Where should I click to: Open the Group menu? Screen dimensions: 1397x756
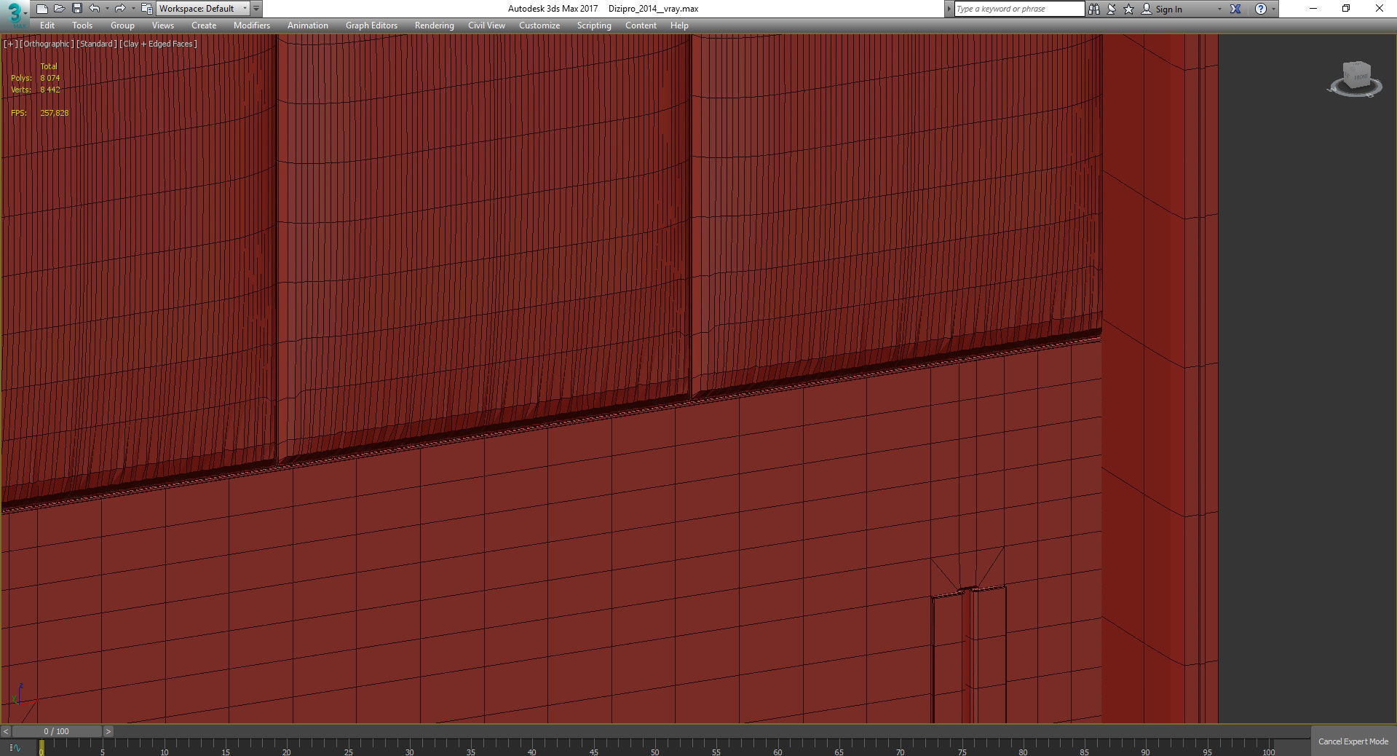pos(122,25)
